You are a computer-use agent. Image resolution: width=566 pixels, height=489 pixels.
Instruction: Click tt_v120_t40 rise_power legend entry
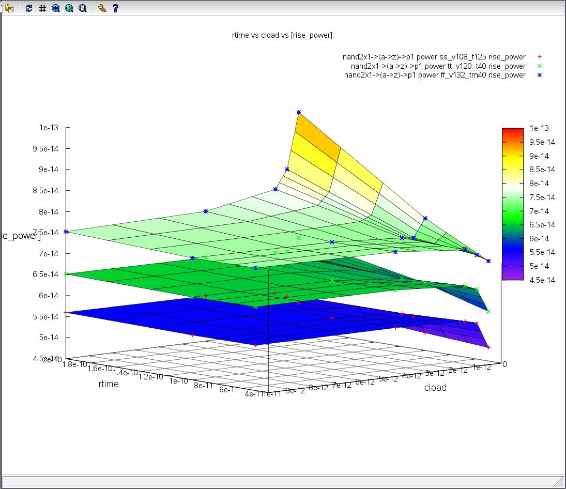click(438, 66)
